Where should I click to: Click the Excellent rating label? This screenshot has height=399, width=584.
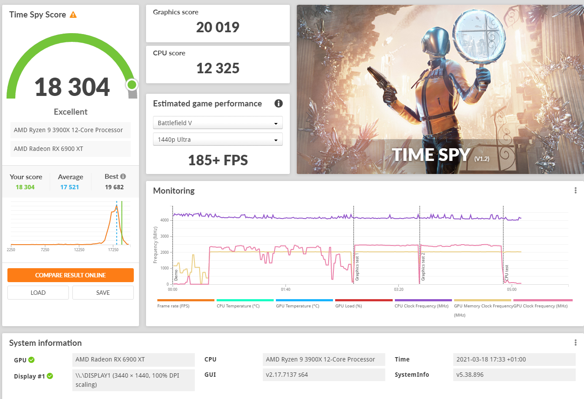(x=71, y=112)
